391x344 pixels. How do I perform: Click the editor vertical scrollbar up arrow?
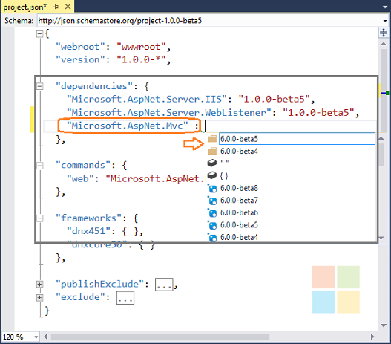tap(384, 44)
